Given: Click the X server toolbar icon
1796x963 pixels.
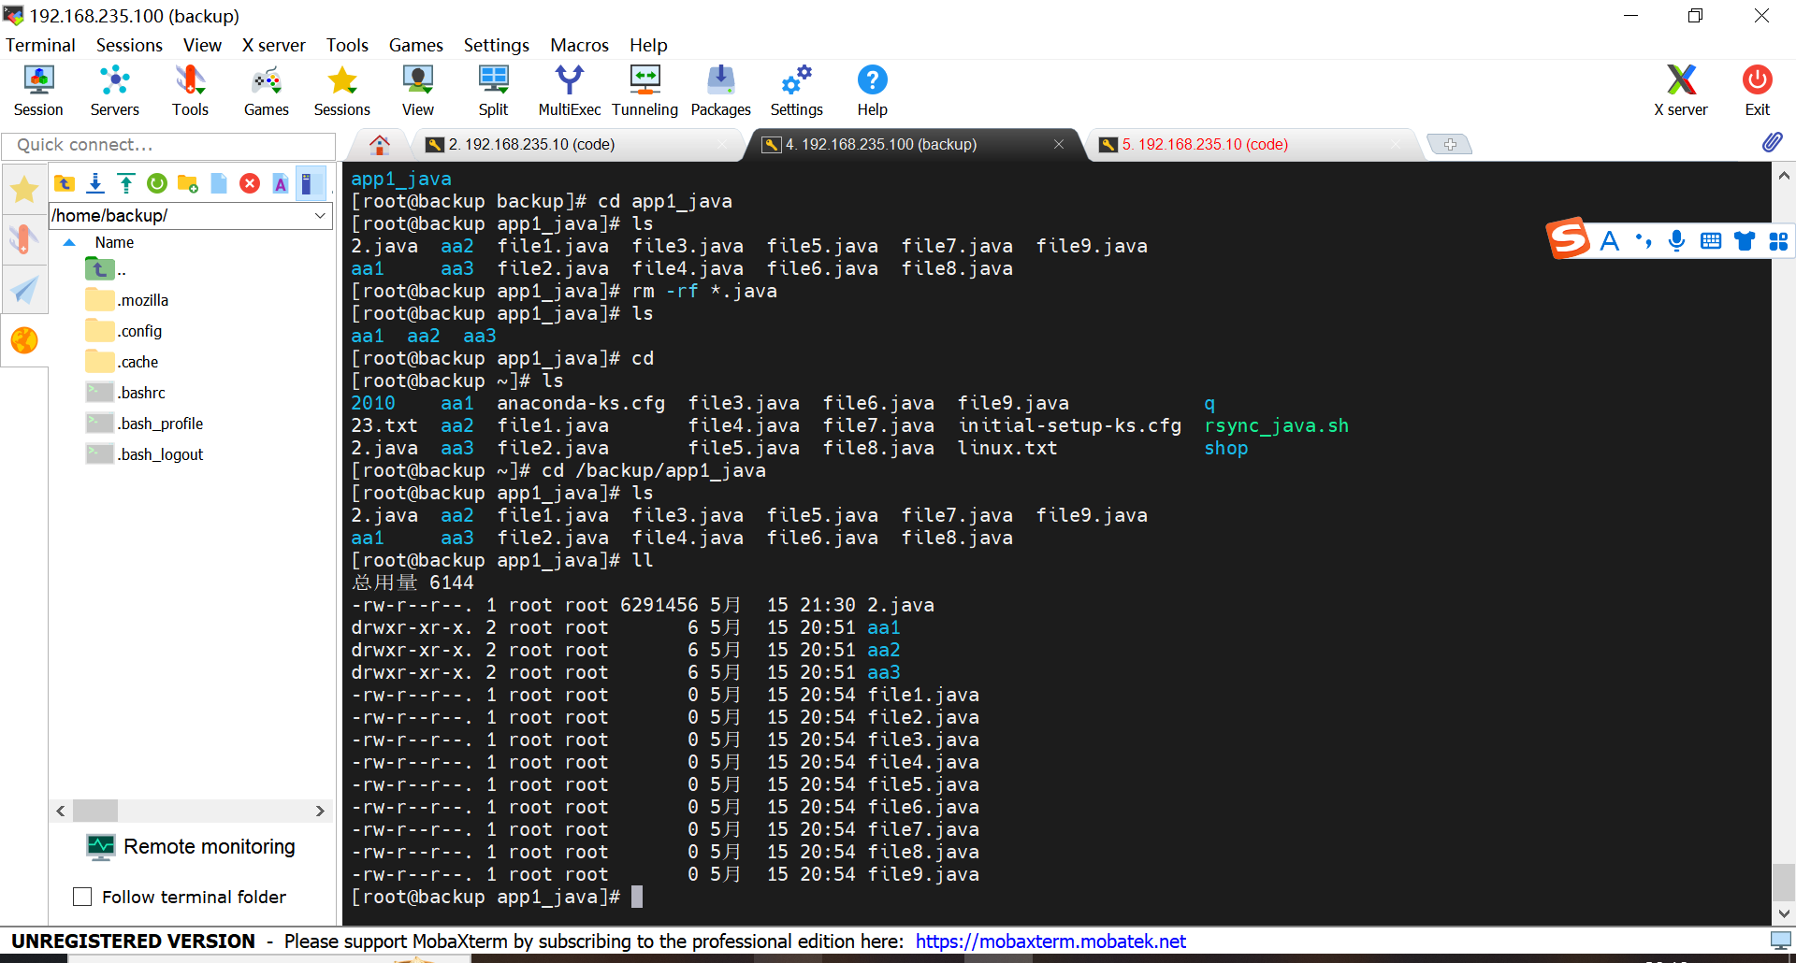Looking at the screenshot, I should coord(1680,91).
